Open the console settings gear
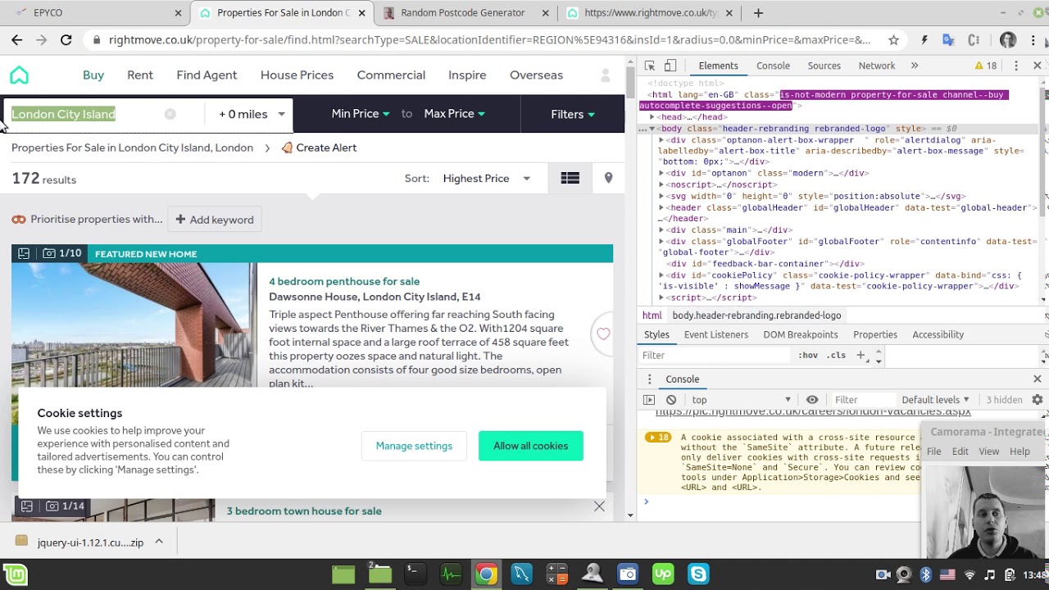Screen dimensions: 1049x590 point(1037,400)
